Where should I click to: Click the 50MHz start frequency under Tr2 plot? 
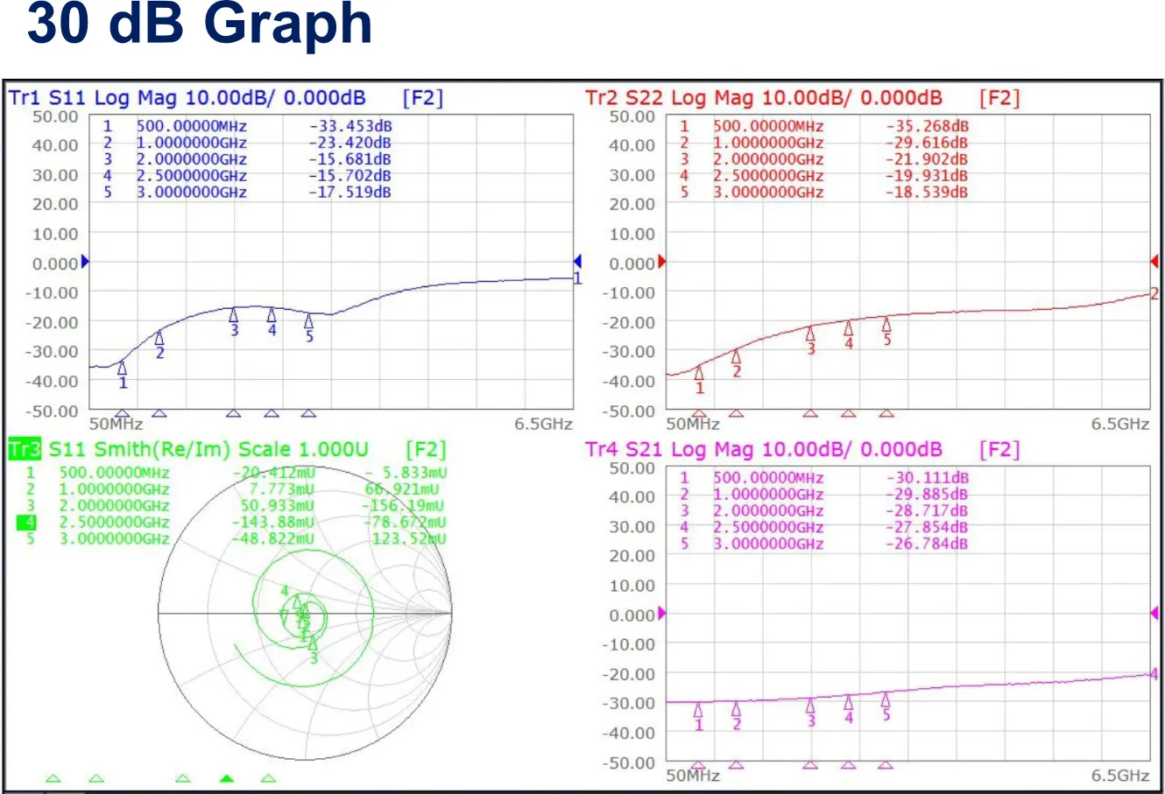click(693, 425)
